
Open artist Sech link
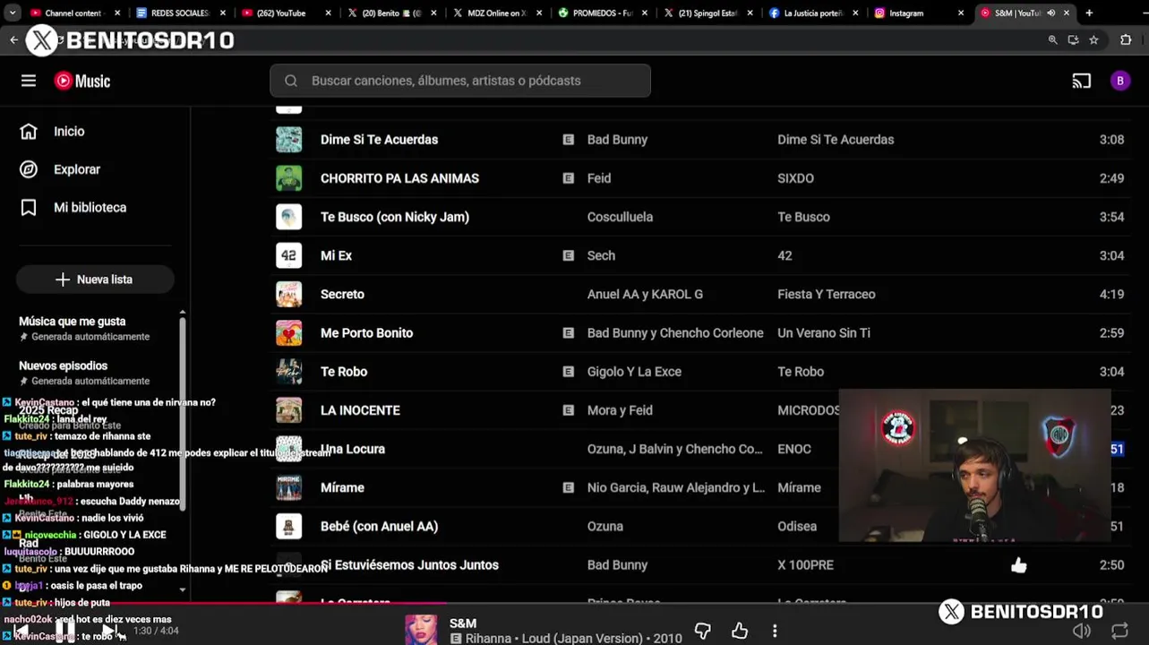tap(601, 255)
